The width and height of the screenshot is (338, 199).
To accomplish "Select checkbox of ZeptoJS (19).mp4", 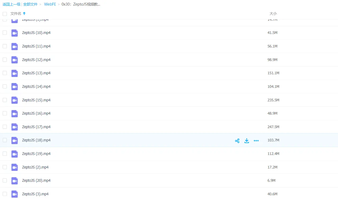I will [5, 154].
